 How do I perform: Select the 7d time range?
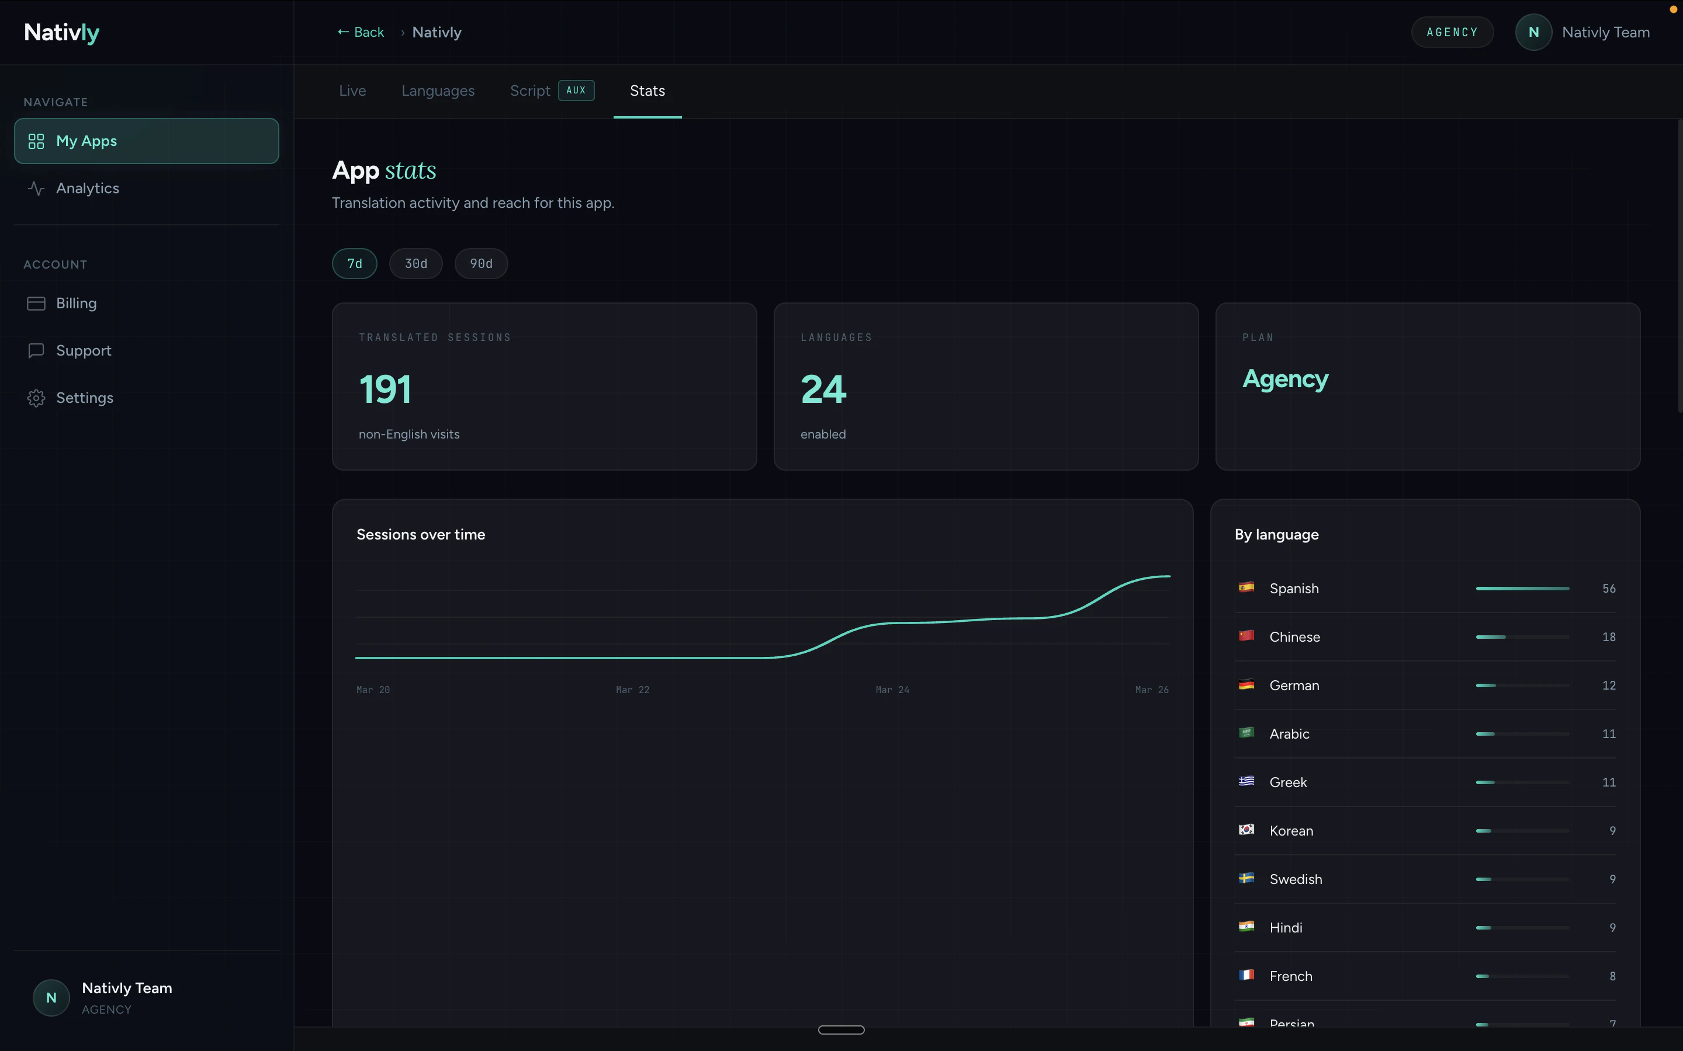coord(355,263)
